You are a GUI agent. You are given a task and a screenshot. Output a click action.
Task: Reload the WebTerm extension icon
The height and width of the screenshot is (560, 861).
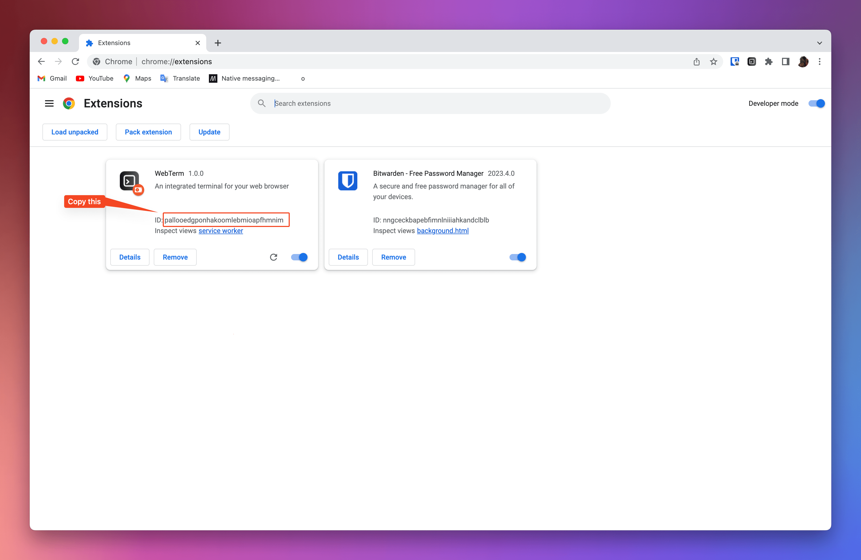(x=274, y=257)
